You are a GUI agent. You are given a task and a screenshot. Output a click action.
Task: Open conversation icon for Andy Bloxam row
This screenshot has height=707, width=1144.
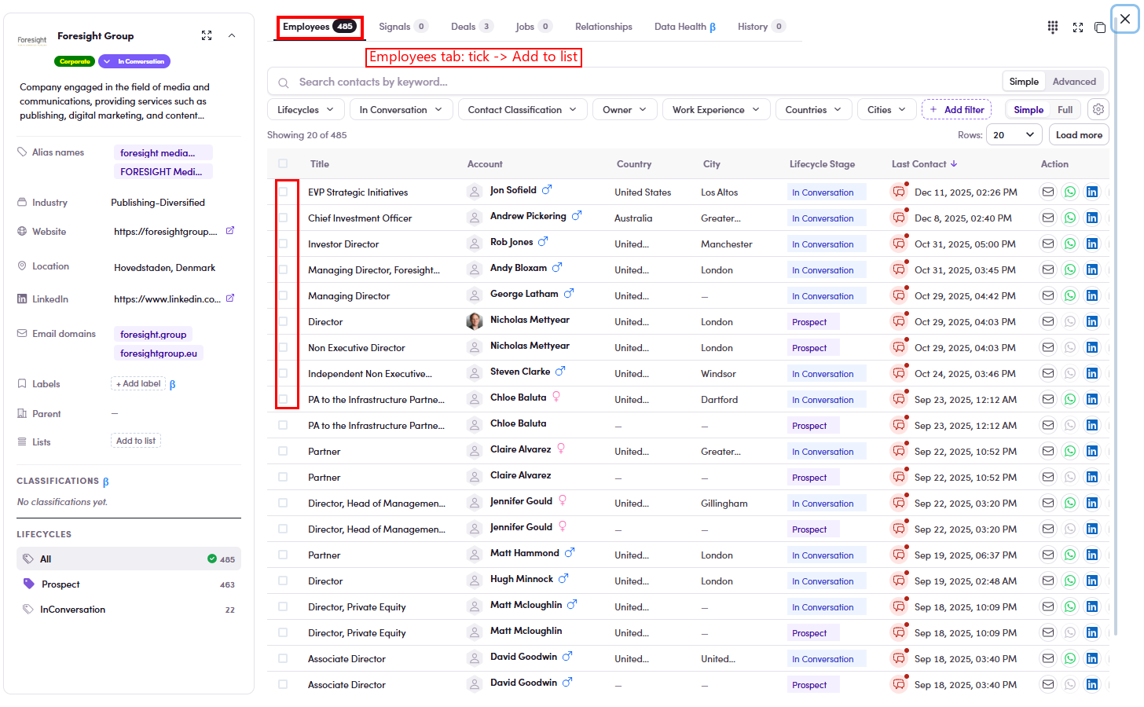[x=899, y=269]
